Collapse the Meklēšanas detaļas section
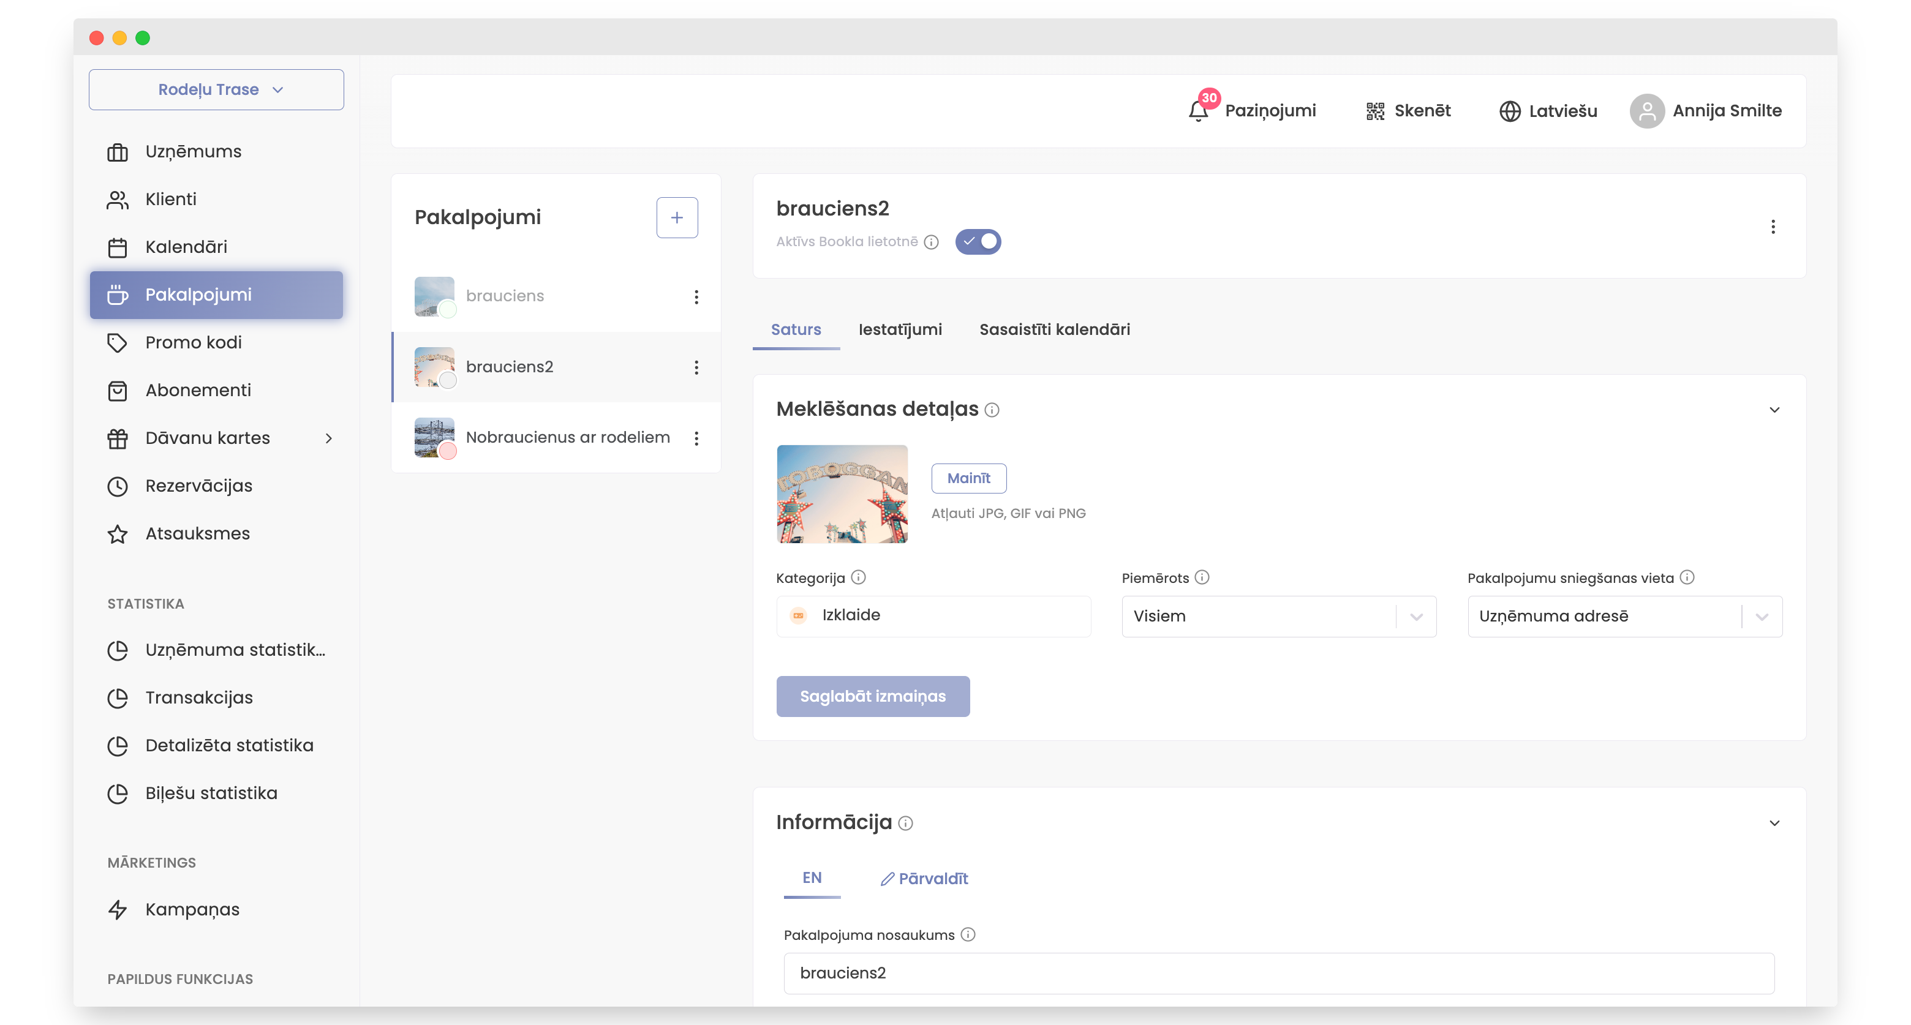Viewport: 1911px width, 1025px height. click(x=1774, y=410)
